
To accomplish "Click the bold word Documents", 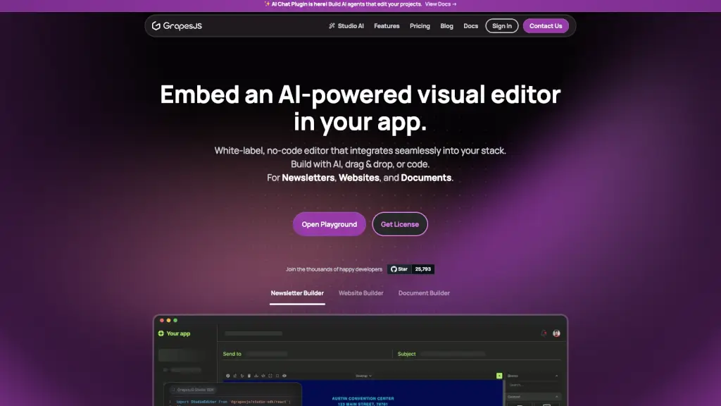I will [426, 178].
